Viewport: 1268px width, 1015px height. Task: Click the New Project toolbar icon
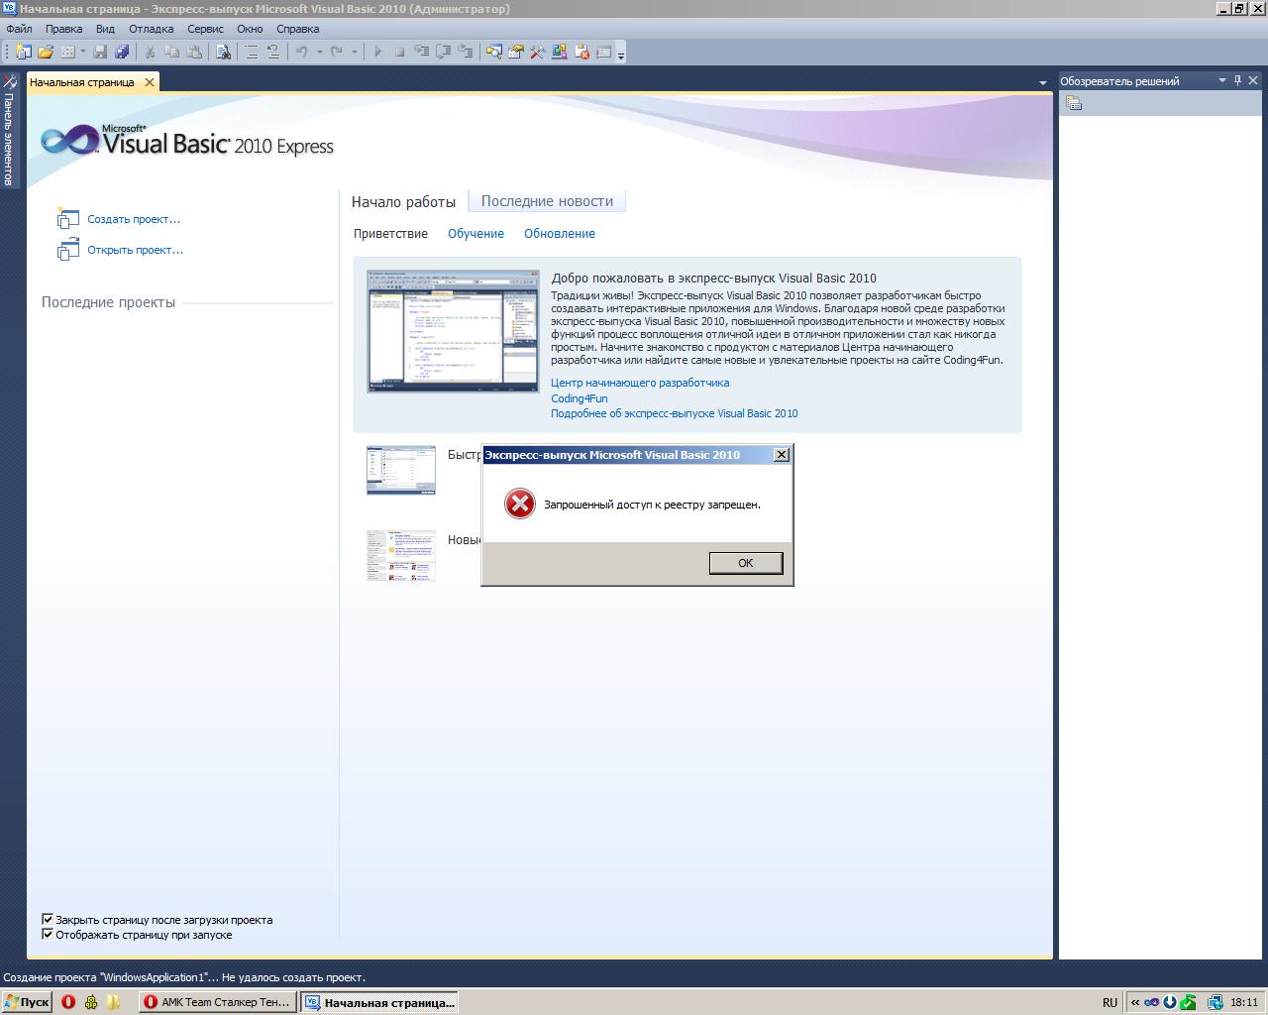click(23, 52)
